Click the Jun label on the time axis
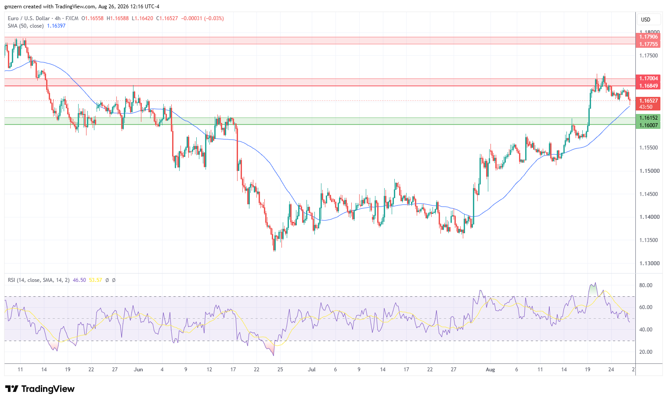Screen dimensions: 667x402 tap(138, 370)
